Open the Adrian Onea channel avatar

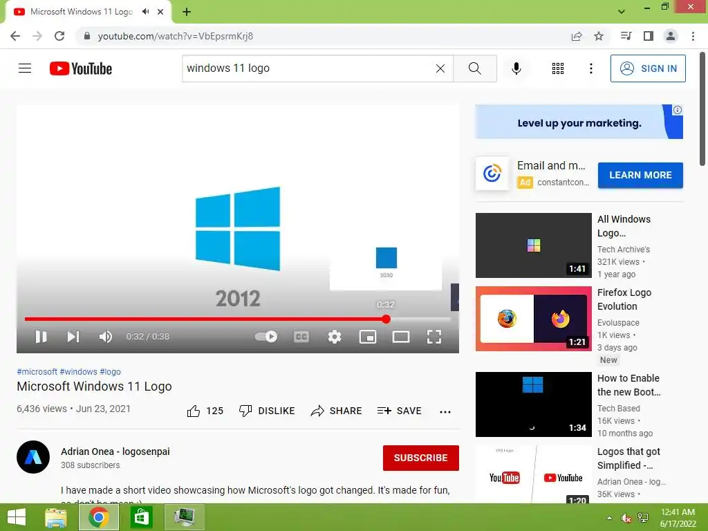click(x=33, y=457)
